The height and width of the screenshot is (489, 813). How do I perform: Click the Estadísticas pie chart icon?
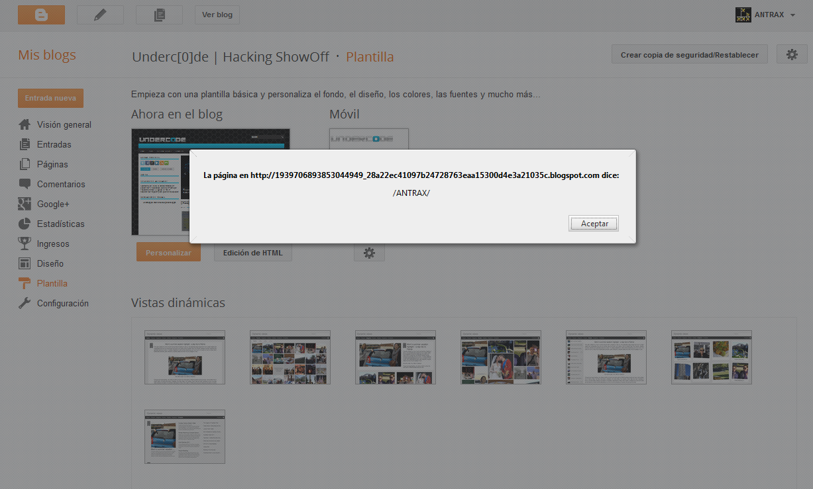(x=25, y=224)
